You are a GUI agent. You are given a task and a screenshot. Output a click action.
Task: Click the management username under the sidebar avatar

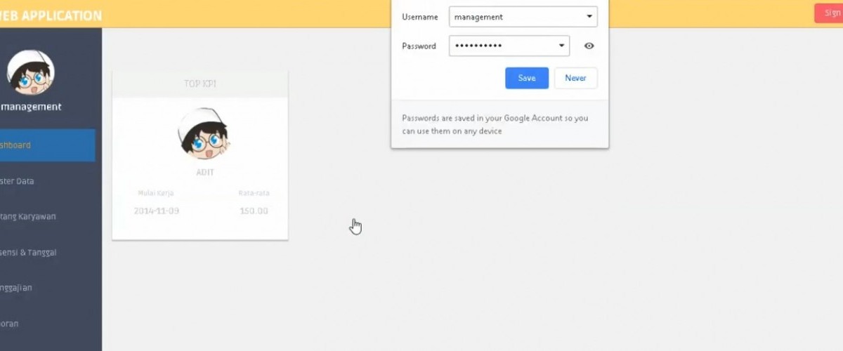tap(32, 107)
